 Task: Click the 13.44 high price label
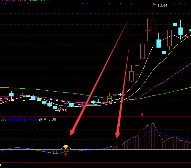click(162, 6)
